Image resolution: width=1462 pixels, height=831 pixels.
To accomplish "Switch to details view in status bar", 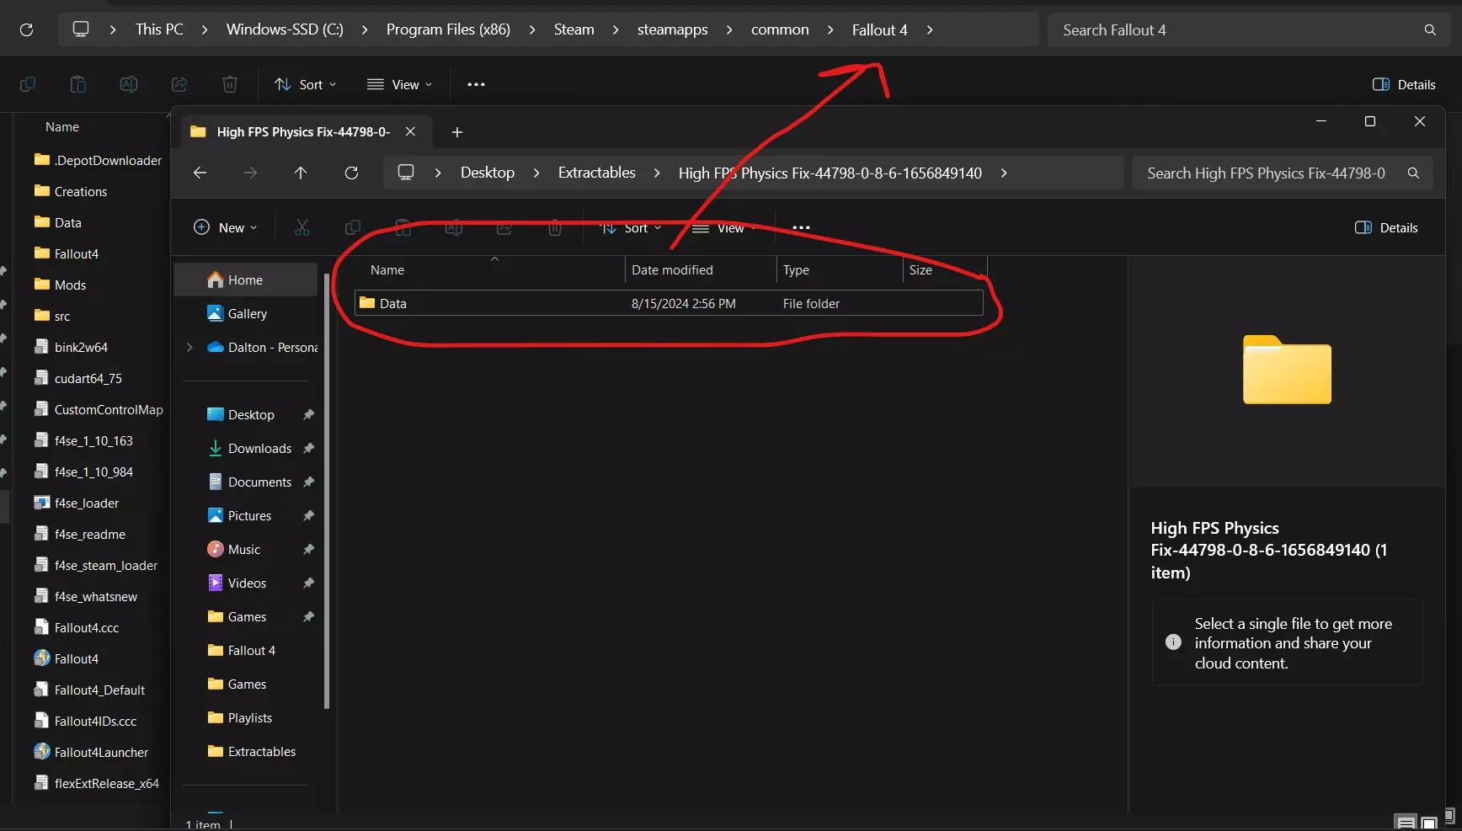I will 1406,823.
